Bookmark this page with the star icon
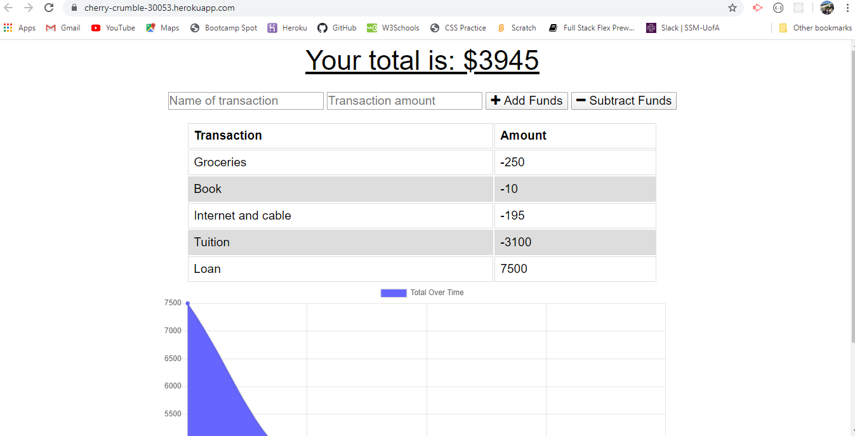The width and height of the screenshot is (855, 436). (x=732, y=9)
